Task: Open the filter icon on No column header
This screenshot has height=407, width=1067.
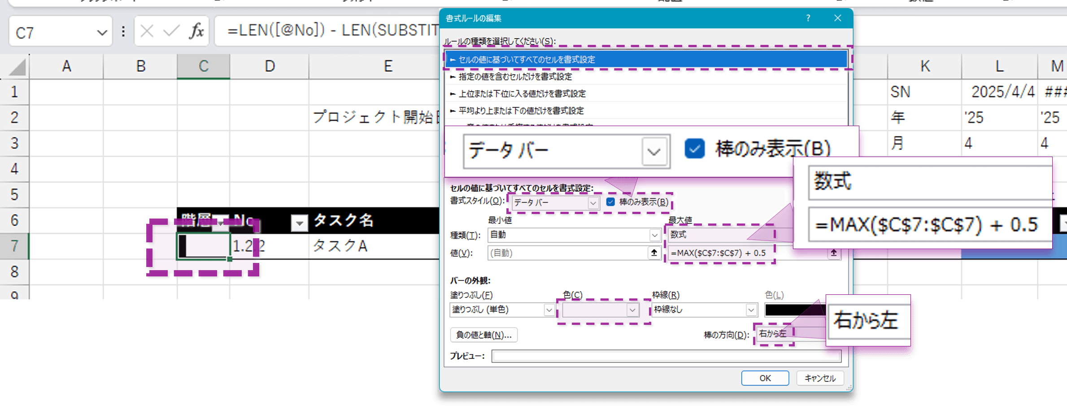Action: [x=298, y=223]
